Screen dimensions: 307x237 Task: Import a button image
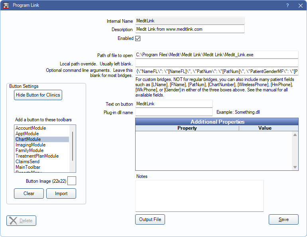click(x=61, y=194)
